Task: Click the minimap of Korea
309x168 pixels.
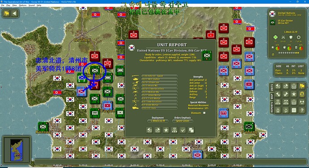Action: (17, 150)
